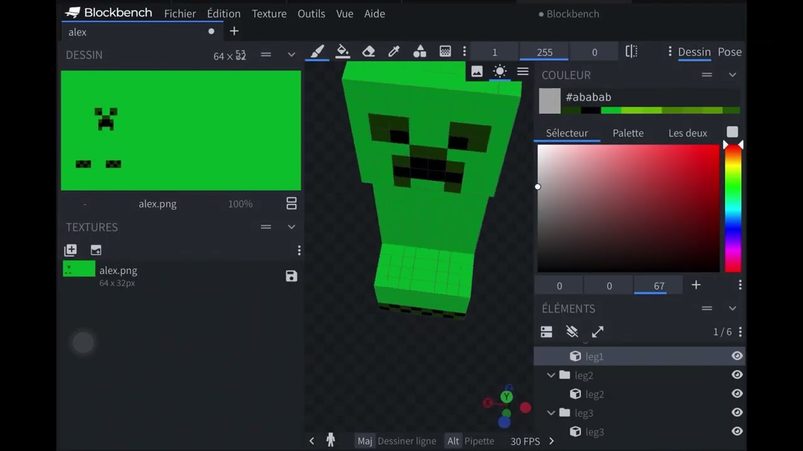Save the alex.png texture
Screen dimensions: 803x451
pyautogui.click(x=291, y=276)
